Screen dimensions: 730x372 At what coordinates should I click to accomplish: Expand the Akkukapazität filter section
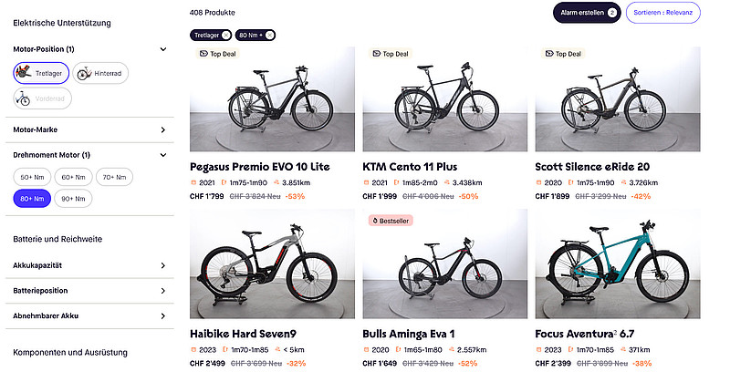click(162, 265)
